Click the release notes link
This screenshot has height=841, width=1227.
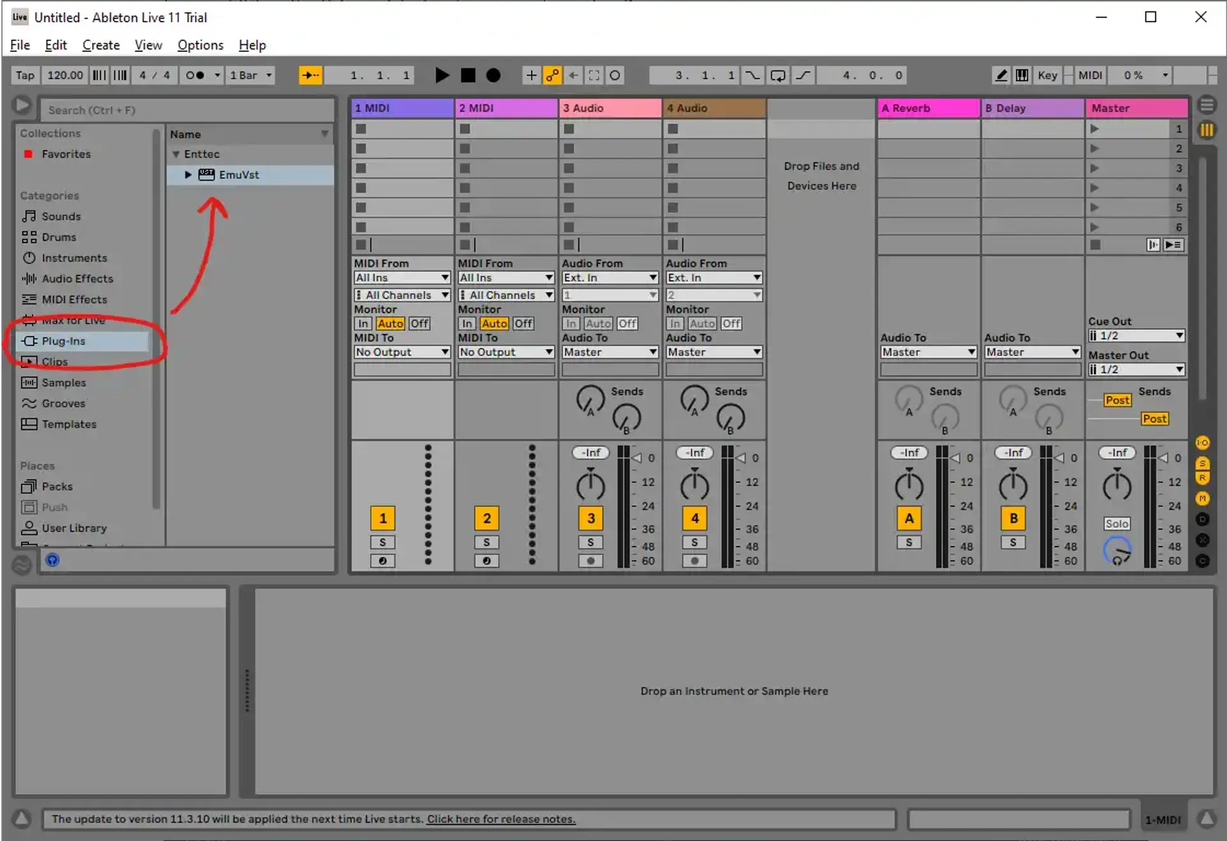click(501, 819)
